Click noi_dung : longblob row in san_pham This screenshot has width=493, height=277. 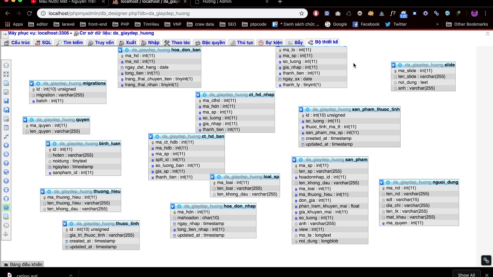330,241
